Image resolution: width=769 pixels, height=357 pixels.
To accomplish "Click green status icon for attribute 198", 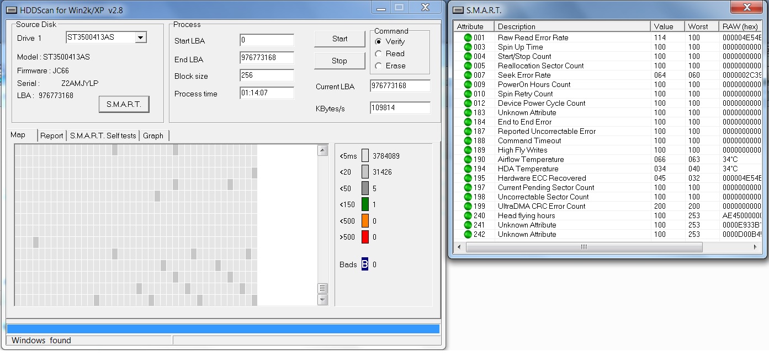I will (468, 197).
